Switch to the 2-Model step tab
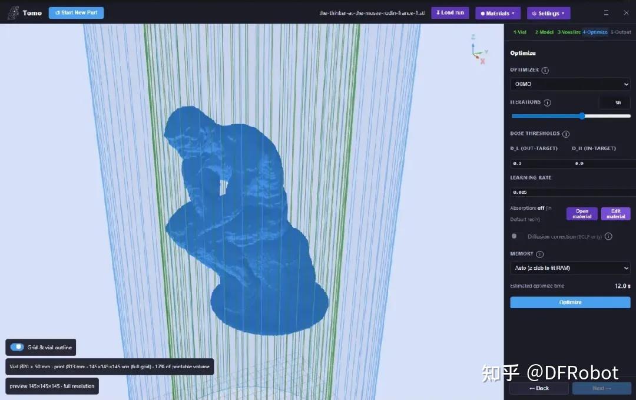This screenshot has height=400, width=636. click(544, 32)
